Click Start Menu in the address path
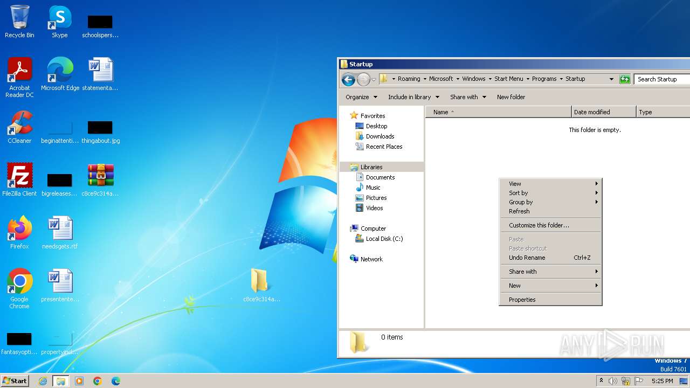This screenshot has height=388, width=690. [x=509, y=79]
